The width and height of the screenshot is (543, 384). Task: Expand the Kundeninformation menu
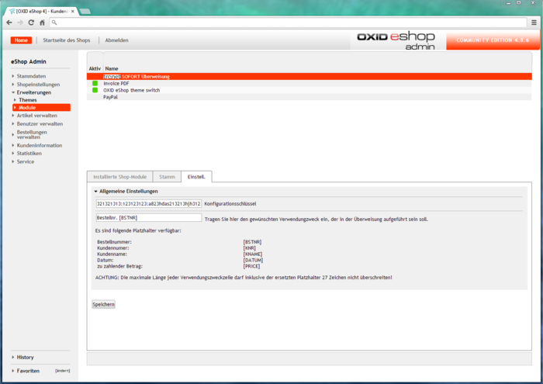coord(40,145)
